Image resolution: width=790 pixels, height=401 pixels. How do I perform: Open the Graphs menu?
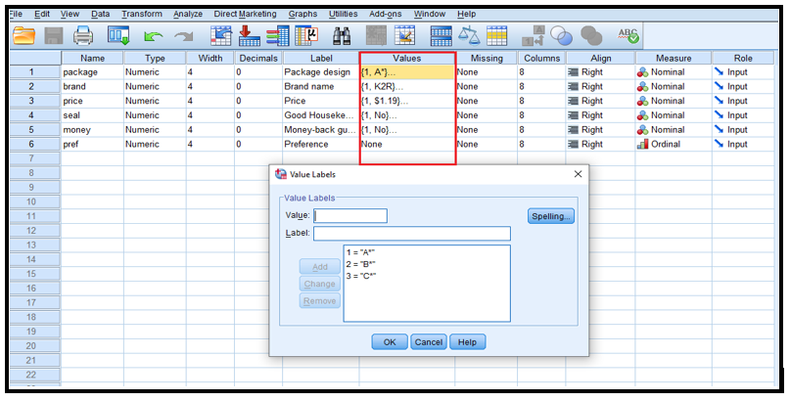click(302, 14)
